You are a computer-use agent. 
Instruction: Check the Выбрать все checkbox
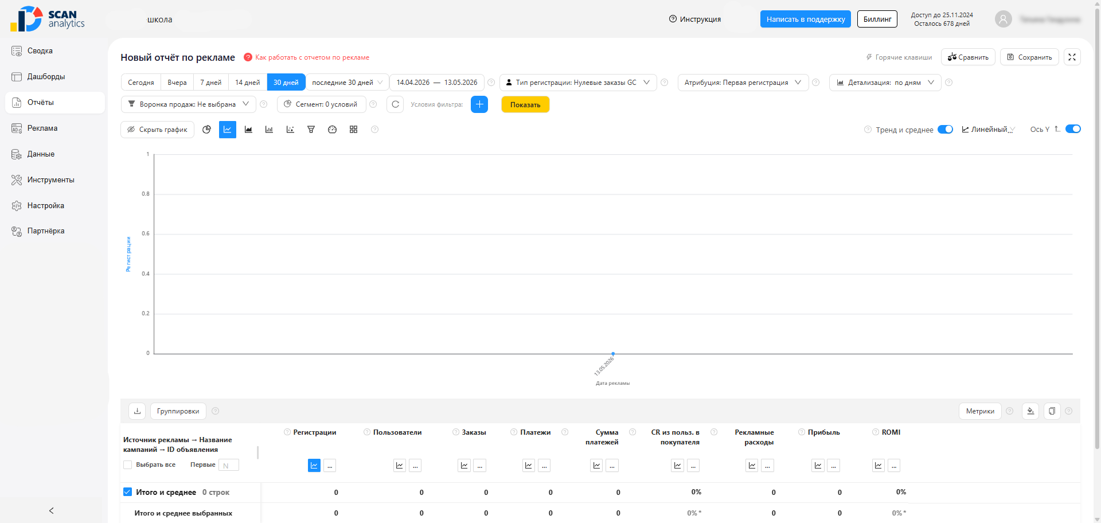[128, 465]
